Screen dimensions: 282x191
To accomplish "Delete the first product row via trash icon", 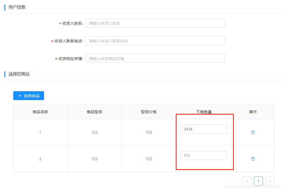I will [253, 132].
